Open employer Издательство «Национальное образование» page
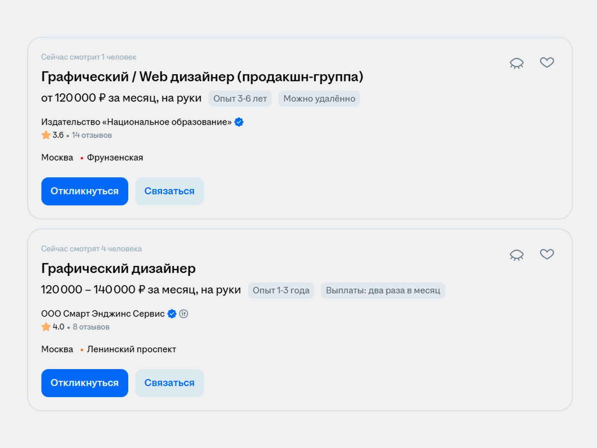 point(136,122)
